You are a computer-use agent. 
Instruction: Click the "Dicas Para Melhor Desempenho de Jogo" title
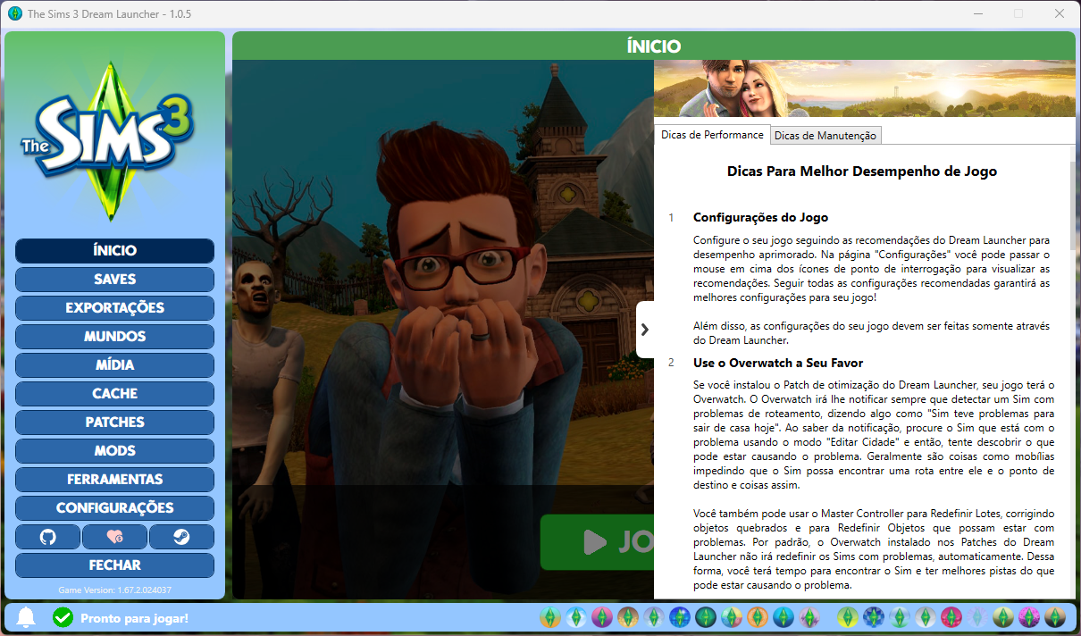862,171
